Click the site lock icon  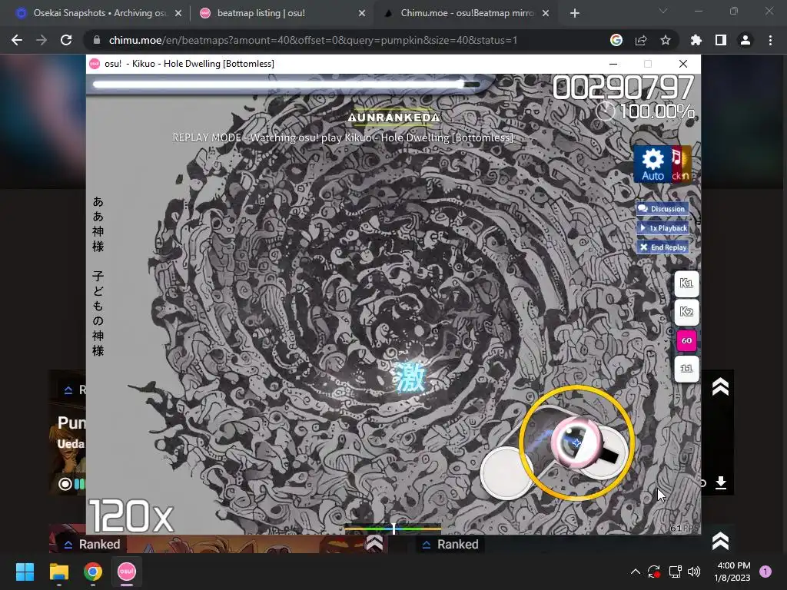[x=97, y=40]
